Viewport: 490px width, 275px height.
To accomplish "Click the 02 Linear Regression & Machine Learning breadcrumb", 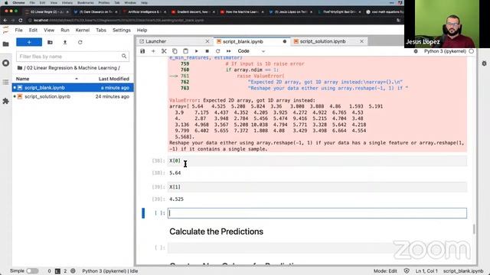I will click(x=72, y=68).
